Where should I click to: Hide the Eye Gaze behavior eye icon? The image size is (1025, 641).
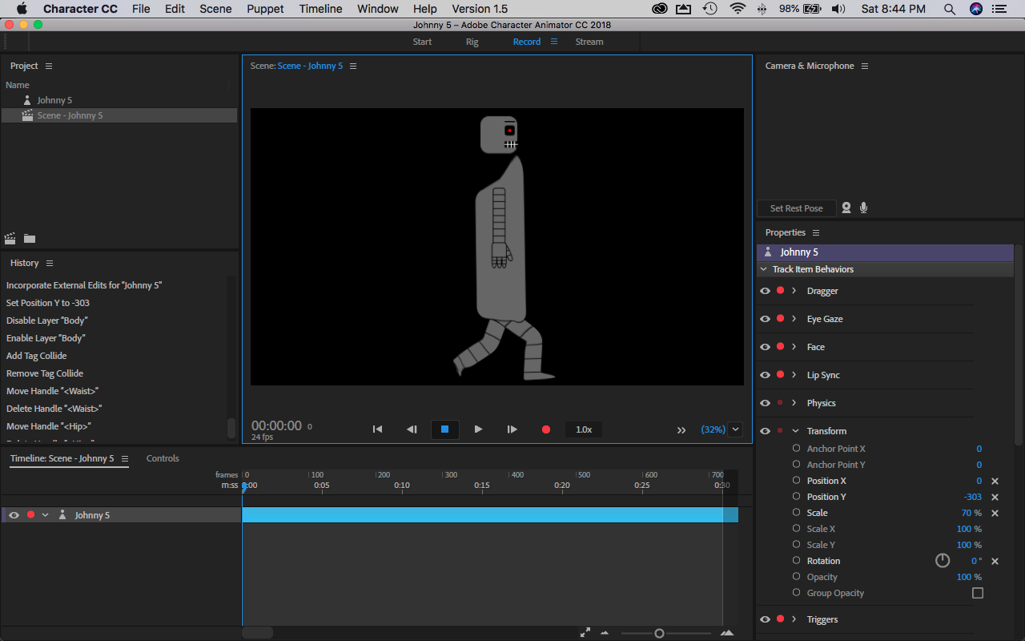pyautogui.click(x=765, y=319)
